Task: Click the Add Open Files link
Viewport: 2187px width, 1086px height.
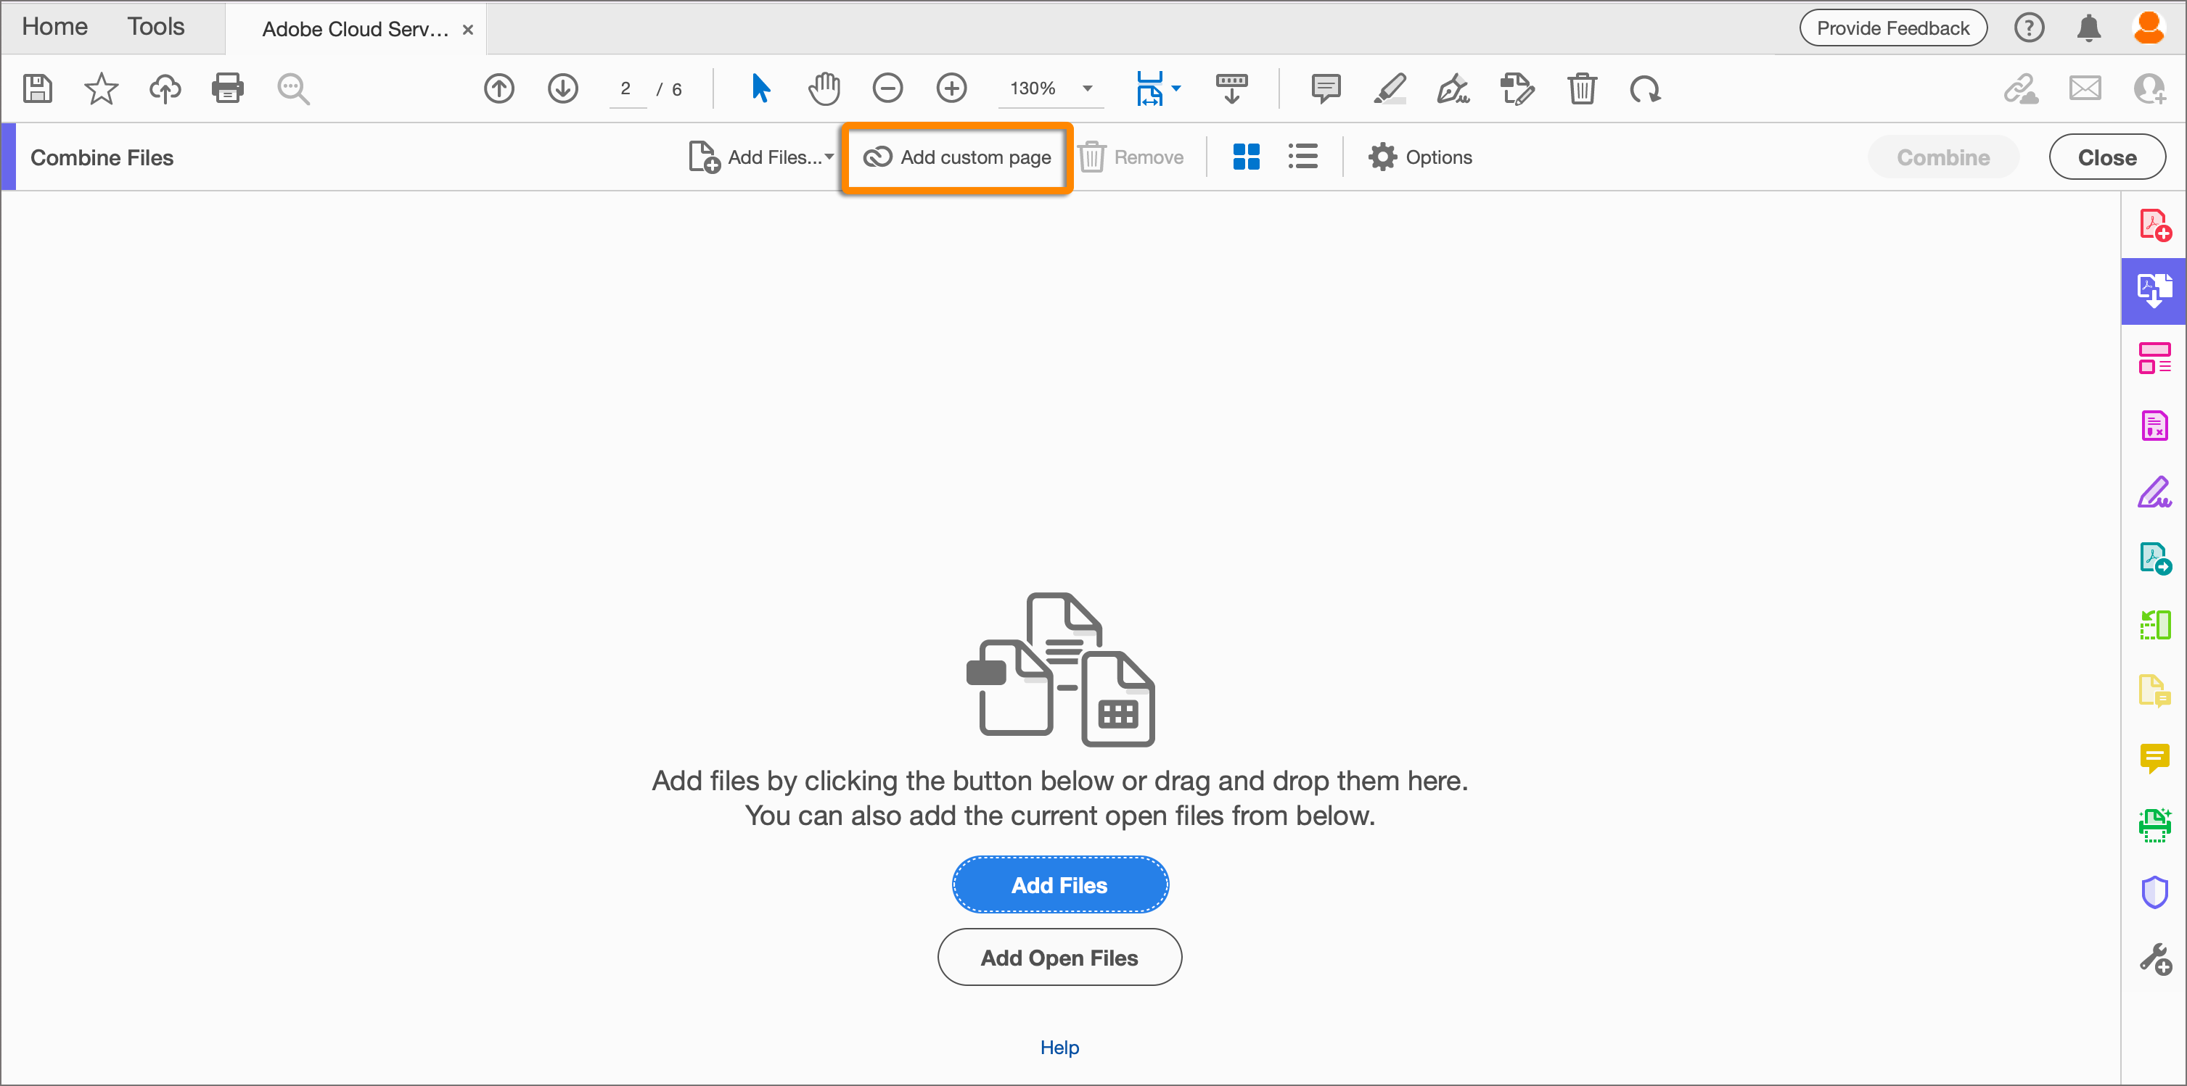Action: click(x=1060, y=958)
